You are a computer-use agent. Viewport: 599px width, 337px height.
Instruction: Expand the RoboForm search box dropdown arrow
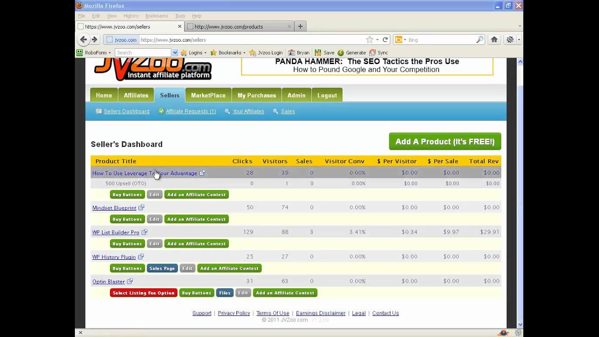click(x=175, y=52)
